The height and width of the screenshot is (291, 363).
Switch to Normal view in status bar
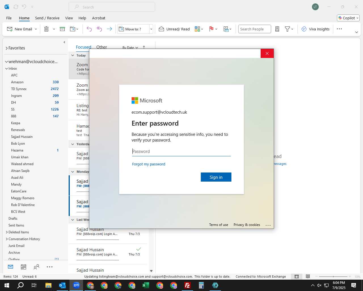pos(297,277)
